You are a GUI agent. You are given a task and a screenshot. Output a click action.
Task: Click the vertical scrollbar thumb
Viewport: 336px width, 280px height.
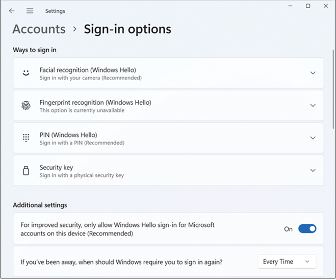pyautogui.click(x=333, y=89)
